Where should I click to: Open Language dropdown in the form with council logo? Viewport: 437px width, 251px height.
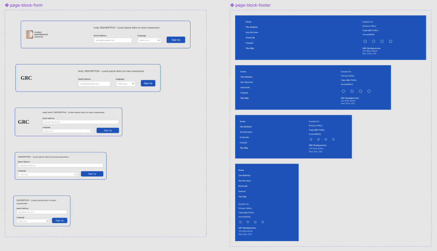point(149,40)
